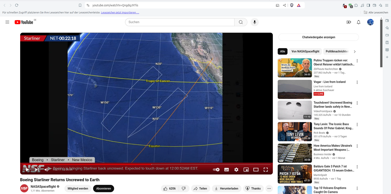Open video player settings gear

236,170
